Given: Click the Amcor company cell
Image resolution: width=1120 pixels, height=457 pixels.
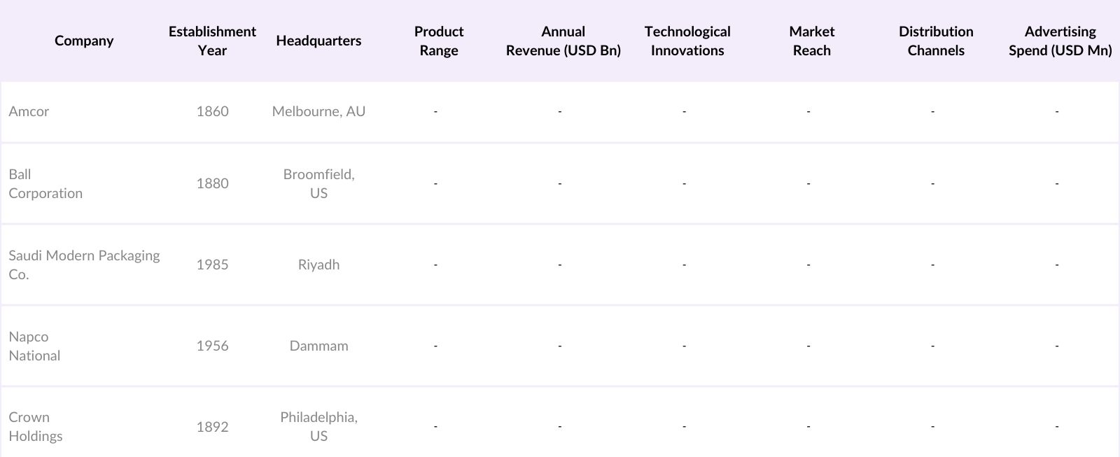Looking at the screenshot, I should click(x=29, y=111).
